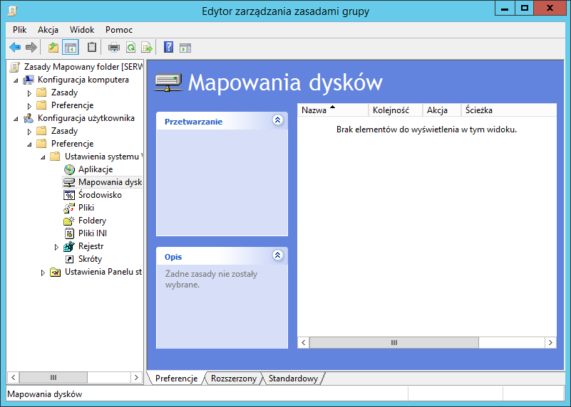Click the Opis panel heading text
The width and height of the screenshot is (571, 407).
tap(173, 257)
